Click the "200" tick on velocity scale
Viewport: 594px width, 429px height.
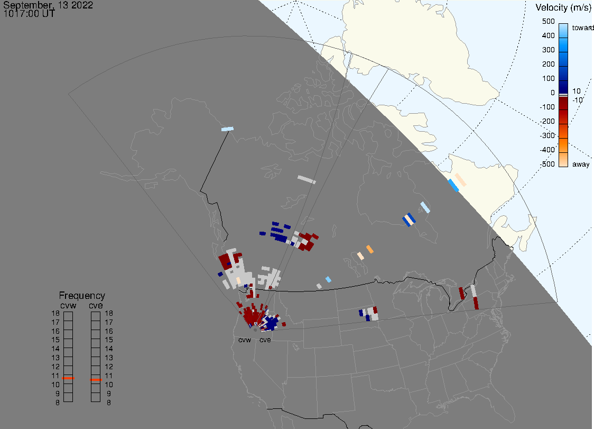tap(548, 64)
